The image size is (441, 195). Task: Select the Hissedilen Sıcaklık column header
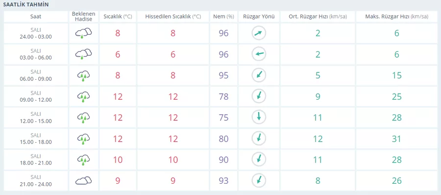pos(173,17)
